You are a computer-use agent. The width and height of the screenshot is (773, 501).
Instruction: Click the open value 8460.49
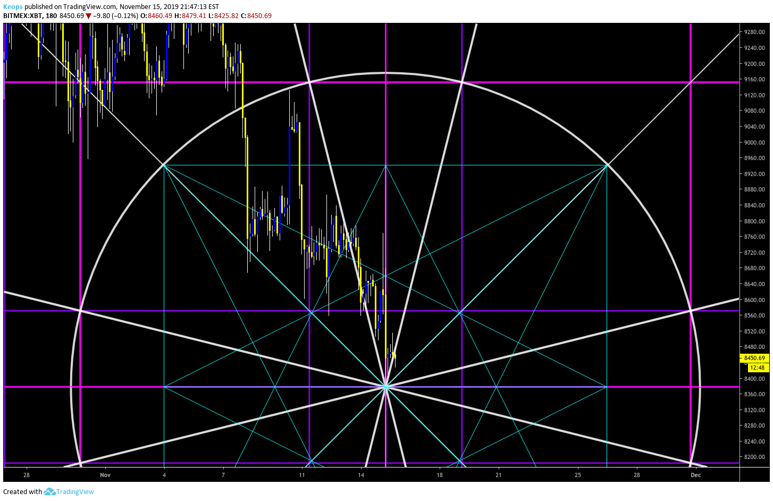[160, 15]
